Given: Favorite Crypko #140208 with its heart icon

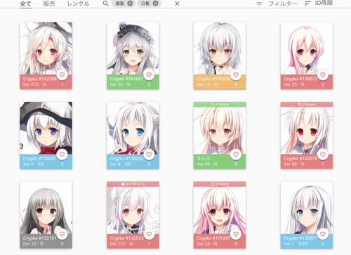Looking at the screenshot, I should coord(236,74).
